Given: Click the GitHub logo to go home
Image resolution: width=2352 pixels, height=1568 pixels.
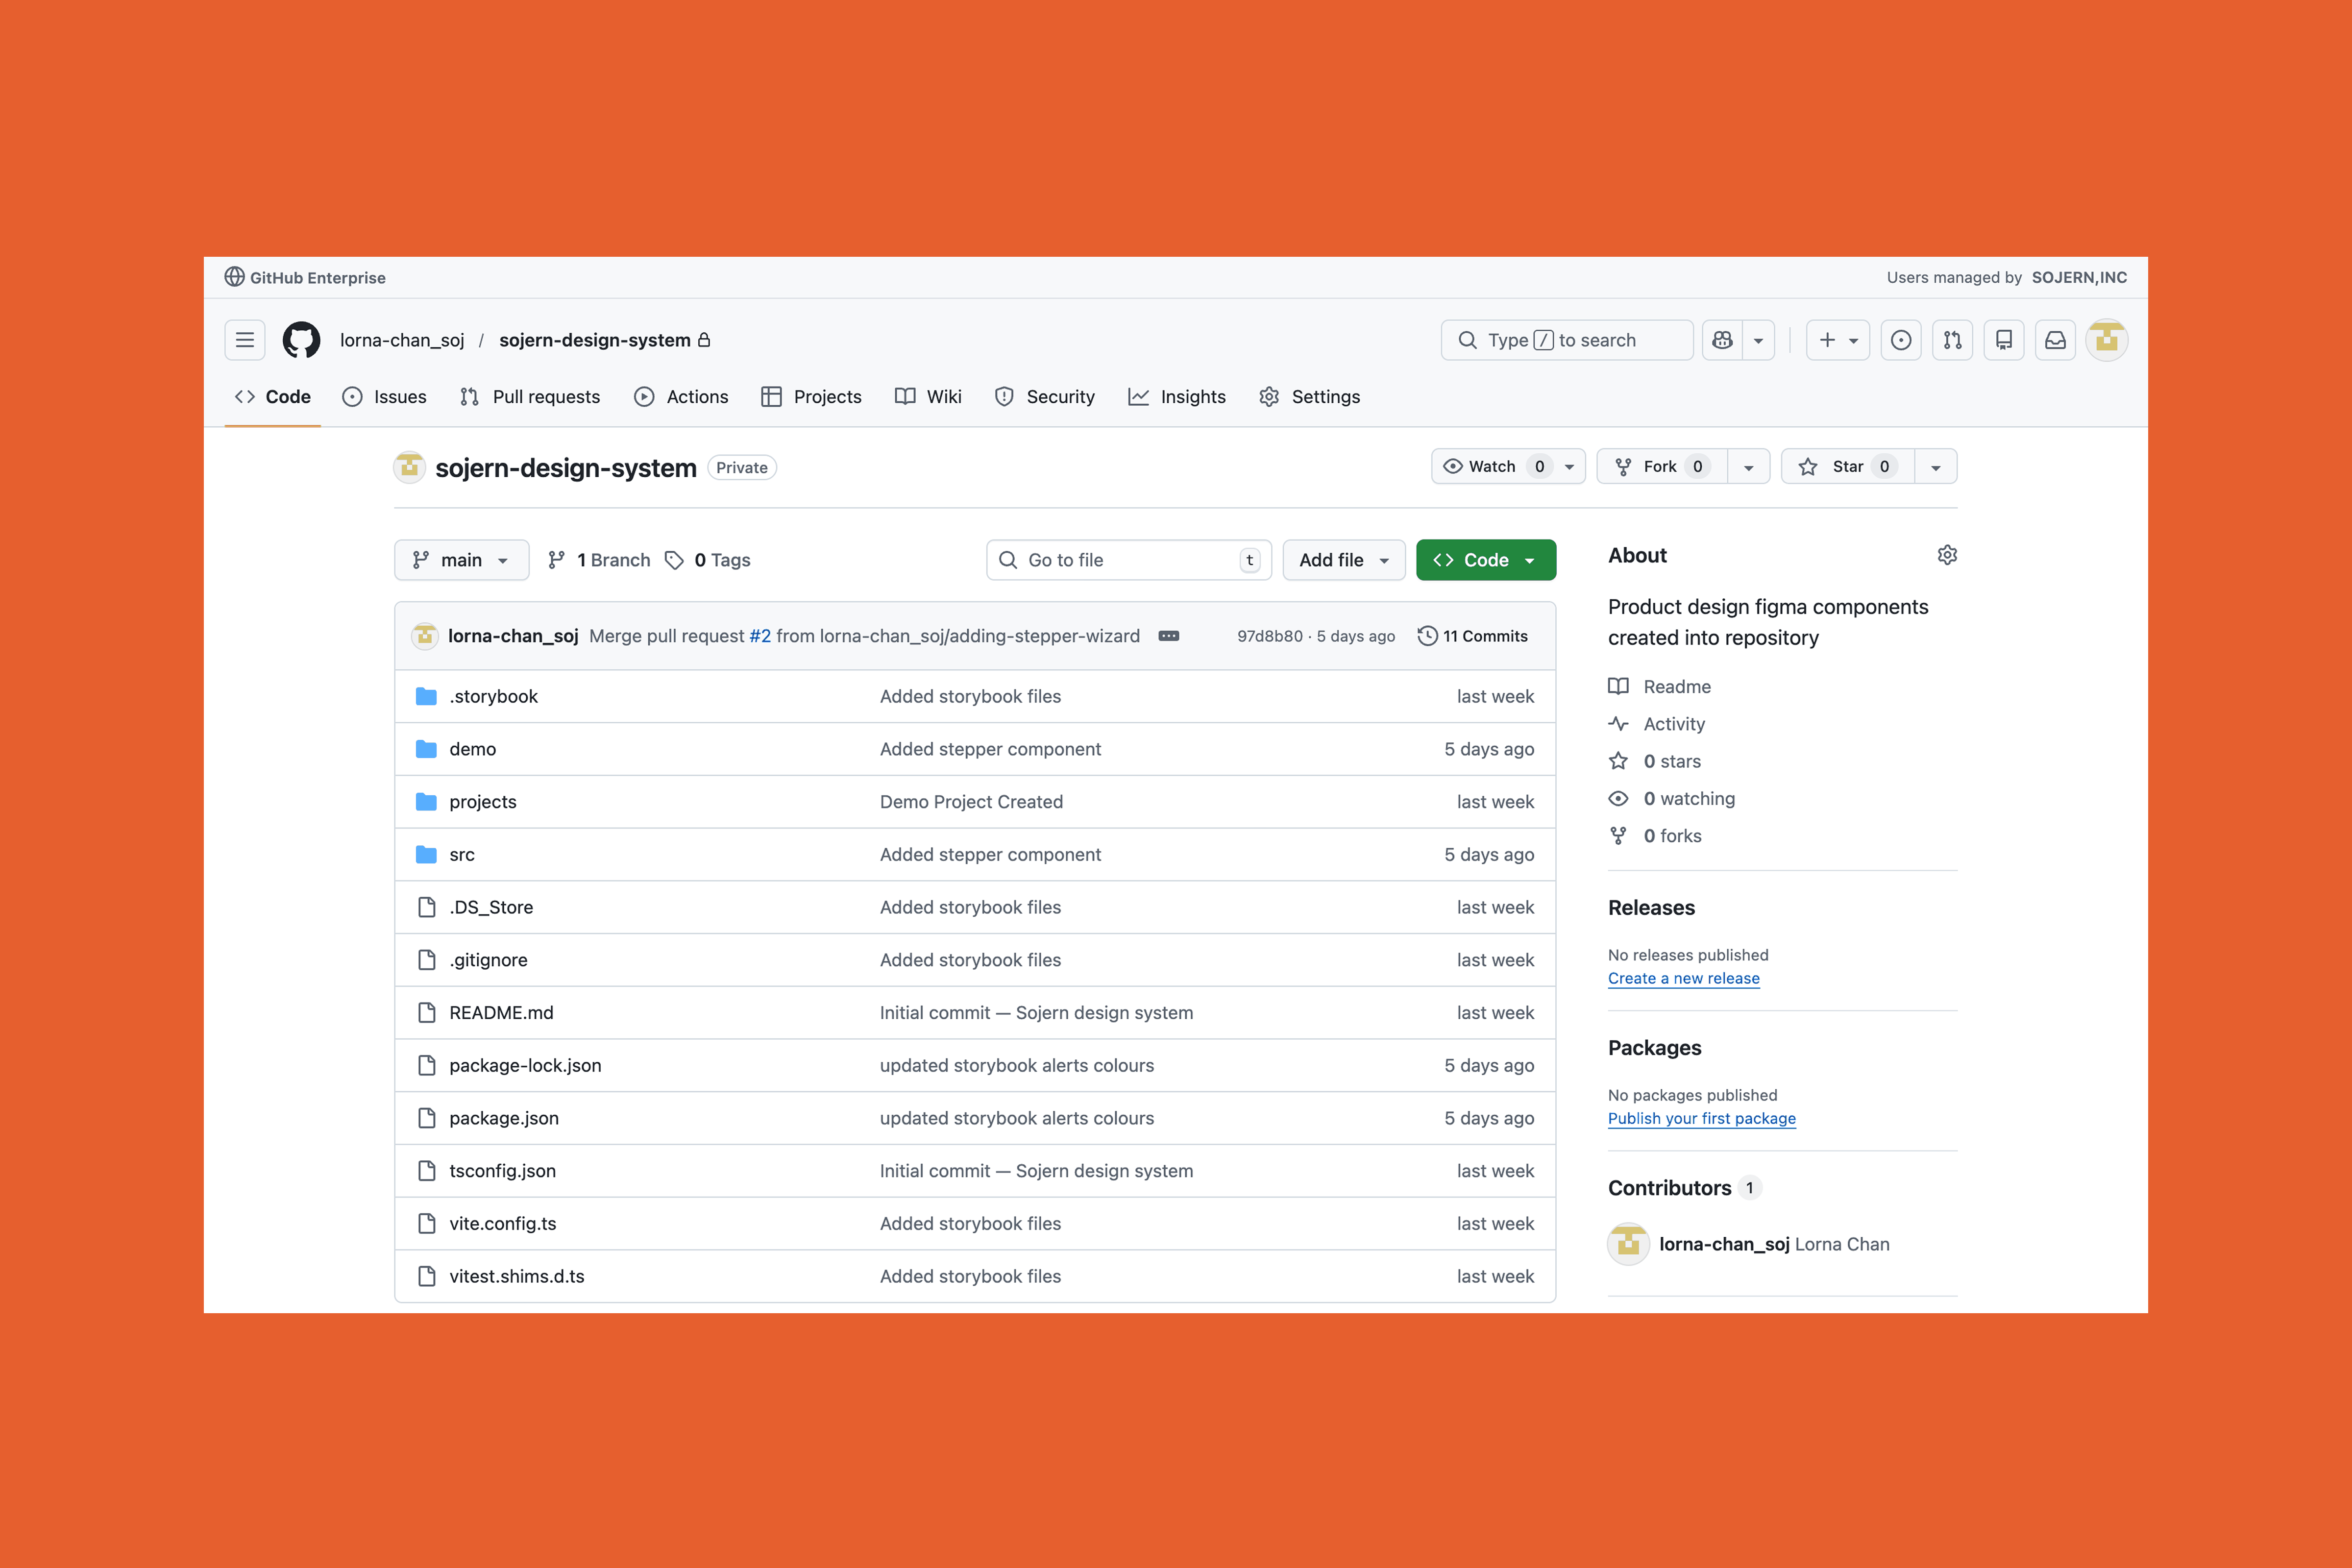Looking at the screenshot, I should click(301, 340).
